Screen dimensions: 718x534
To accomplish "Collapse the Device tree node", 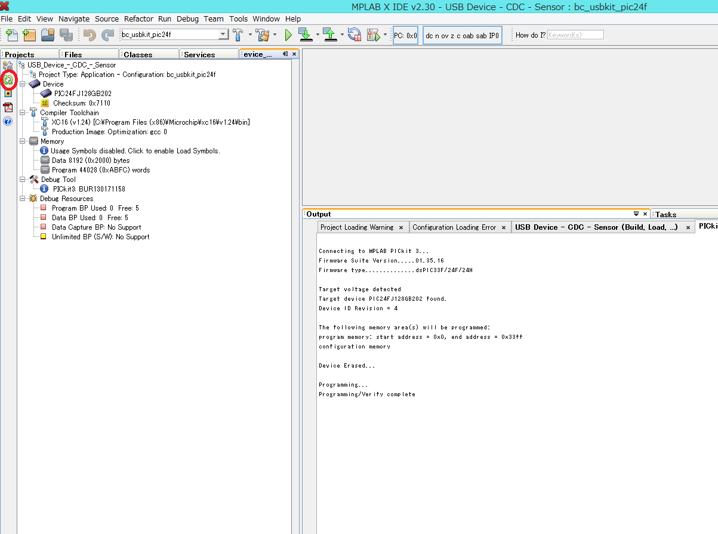I will point(23,84).
